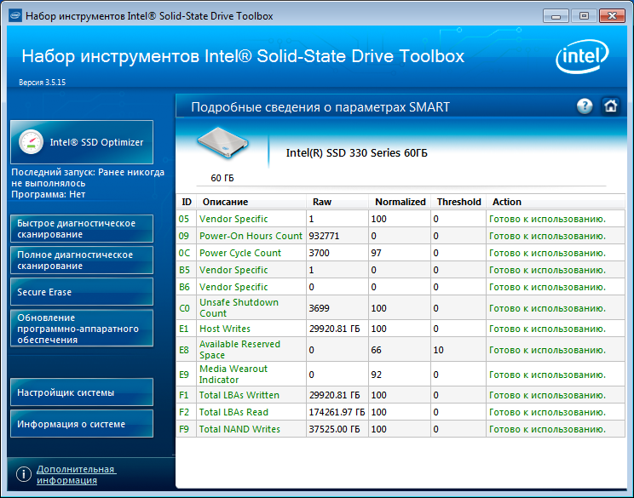
Task: Sort by Threshold column header
Action: [x=458, y=202]
